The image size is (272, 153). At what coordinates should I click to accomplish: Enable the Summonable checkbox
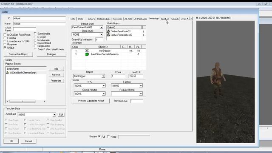click(x=35, y=34)
